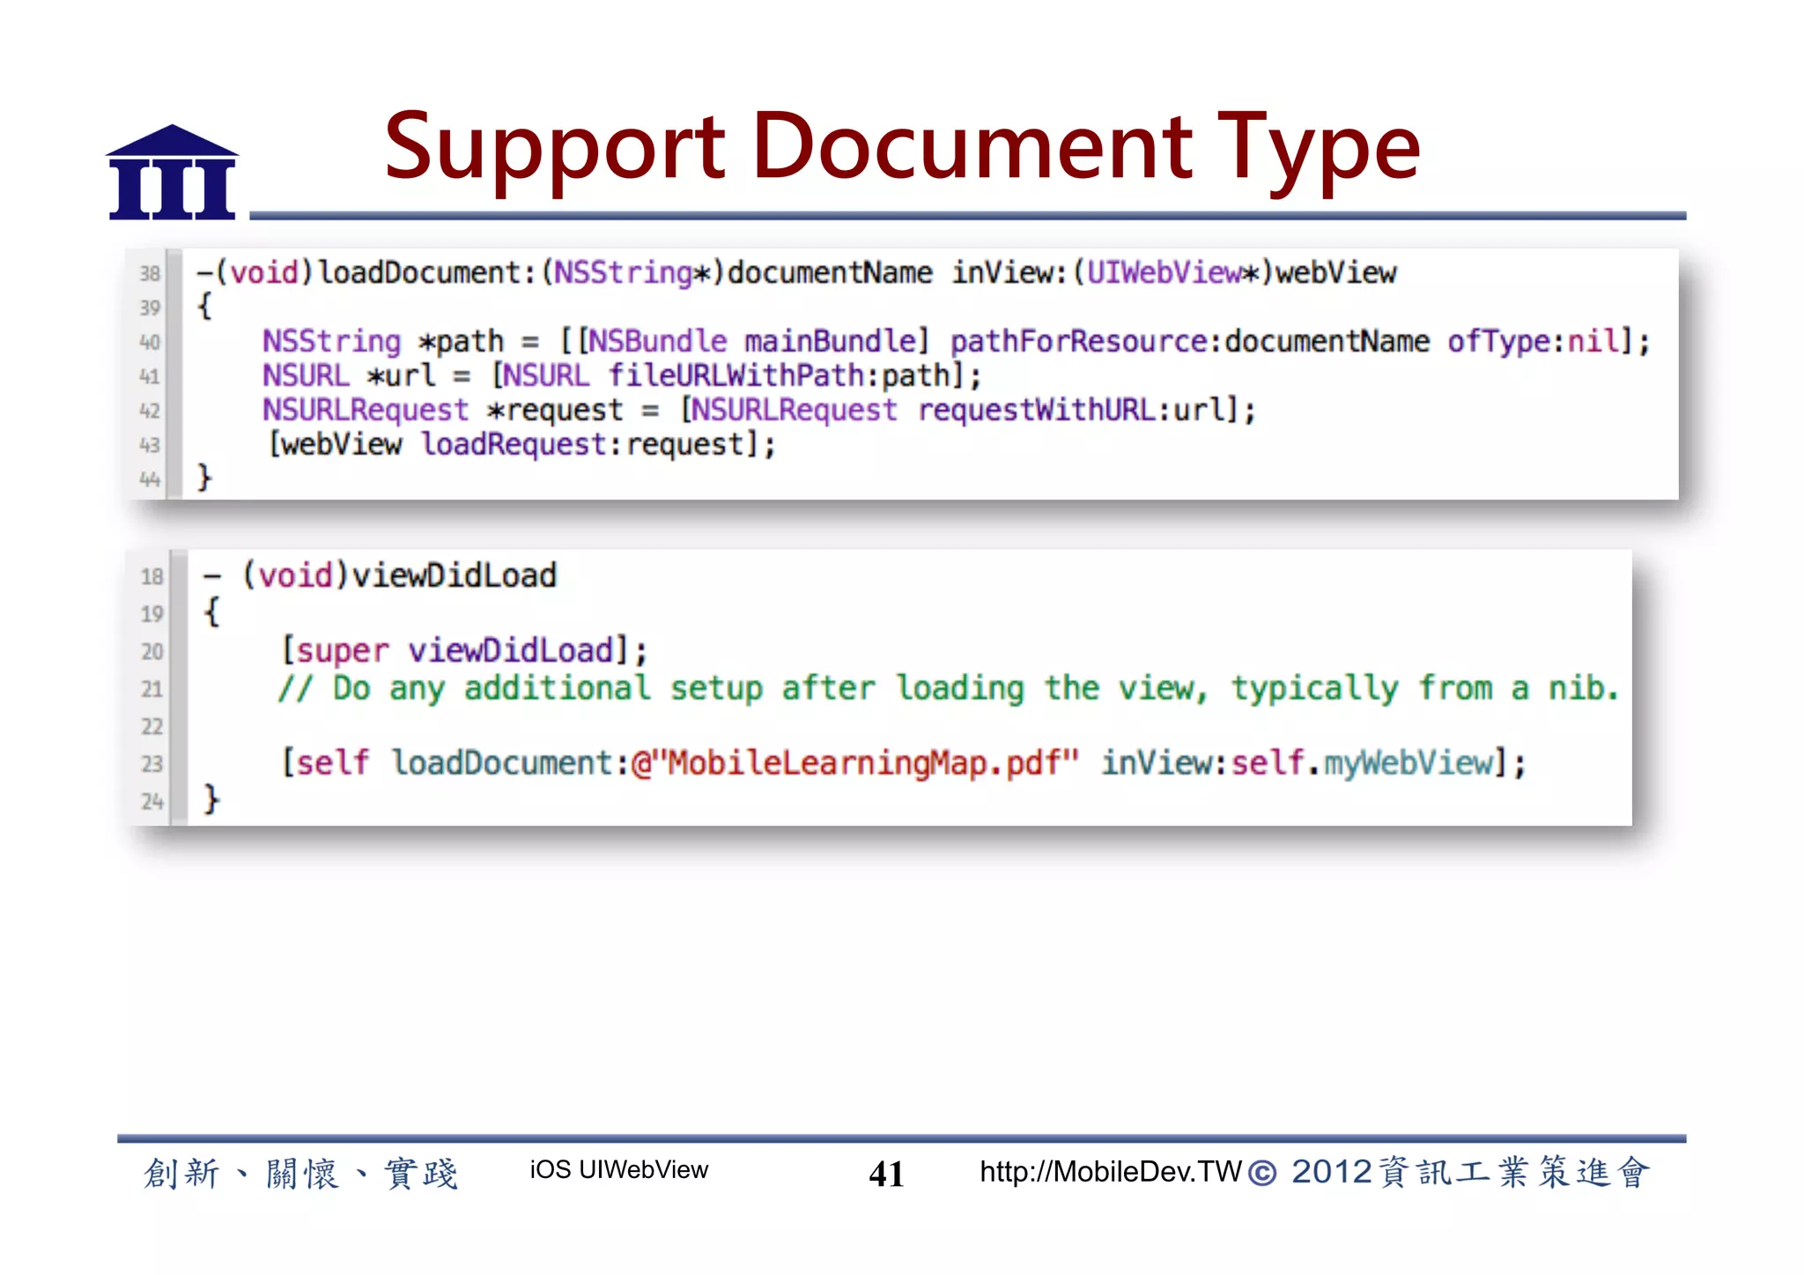Click the 'iOS UIWebView' footer text
Viewport: 1804px width, 1275px height.
click(x=618, y=1169)
